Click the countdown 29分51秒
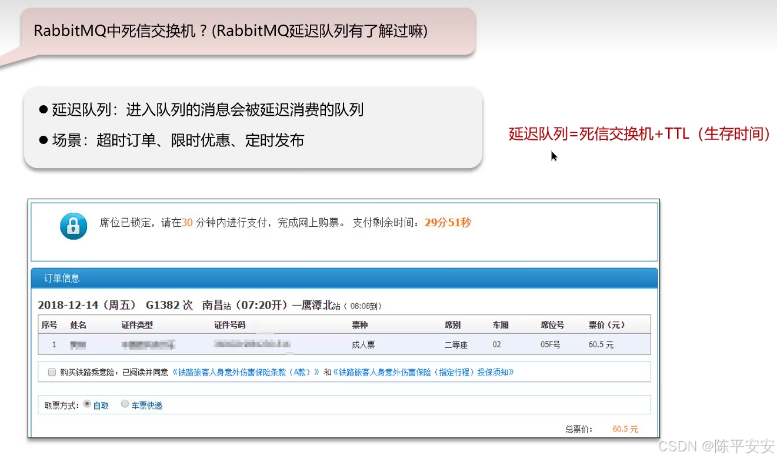 click(x=448, y=223)
